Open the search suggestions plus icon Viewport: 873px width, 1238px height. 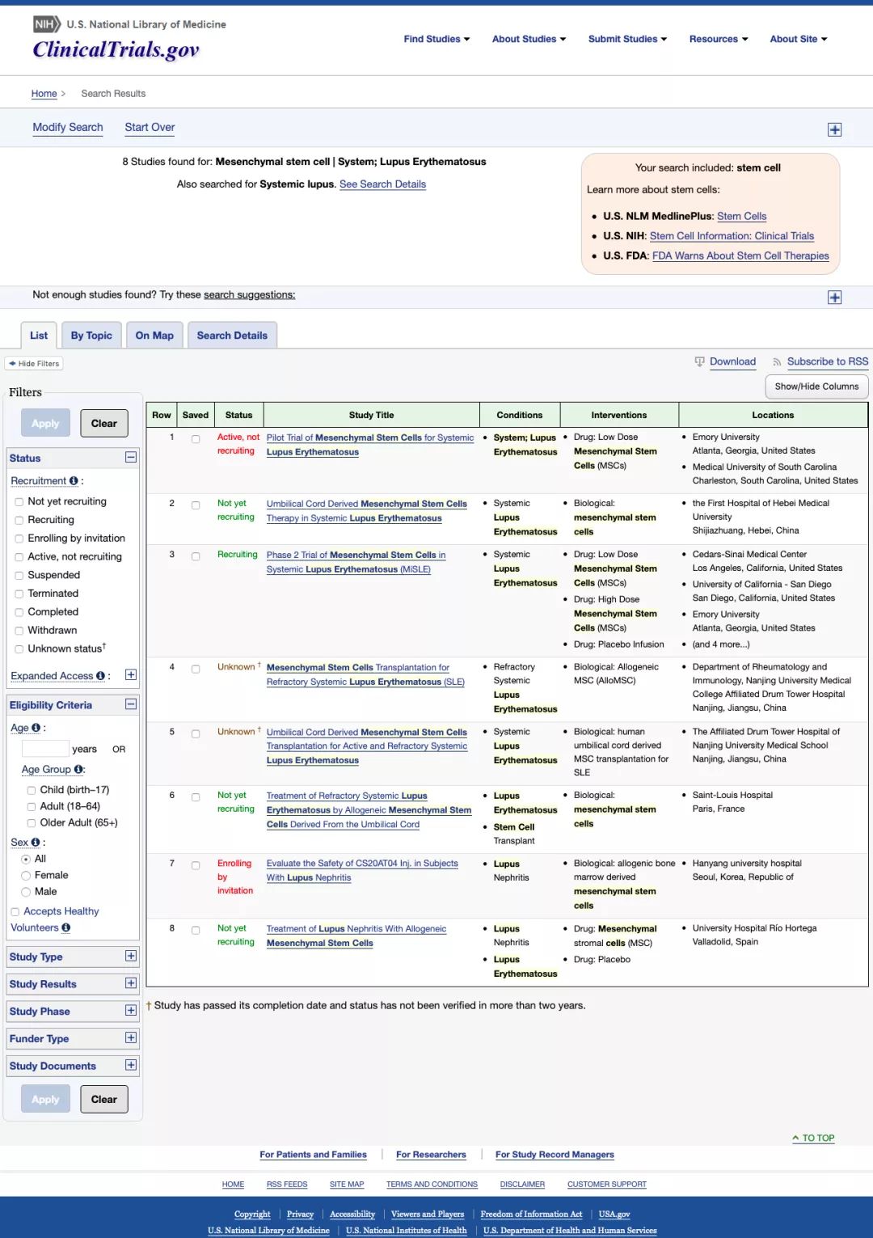pyautogui.click(x=835, y=298)
